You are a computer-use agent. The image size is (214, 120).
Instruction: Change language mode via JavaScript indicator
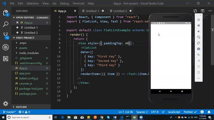(174, 112)
